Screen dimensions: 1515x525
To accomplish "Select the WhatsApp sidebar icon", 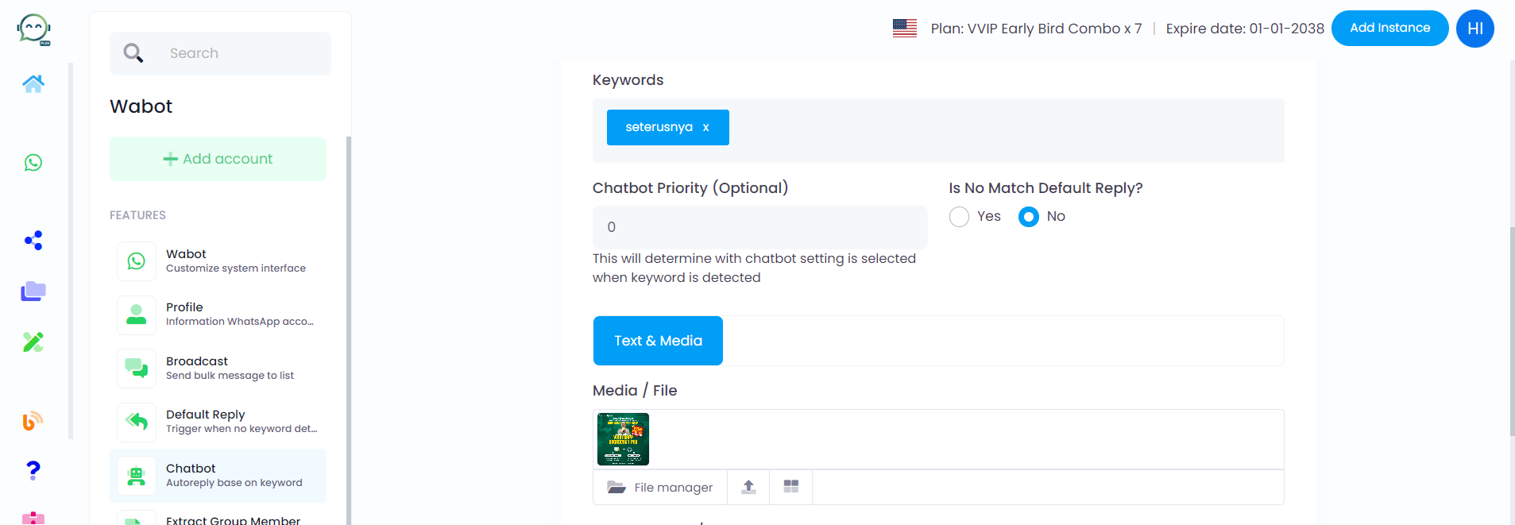I will pos(33,163).
